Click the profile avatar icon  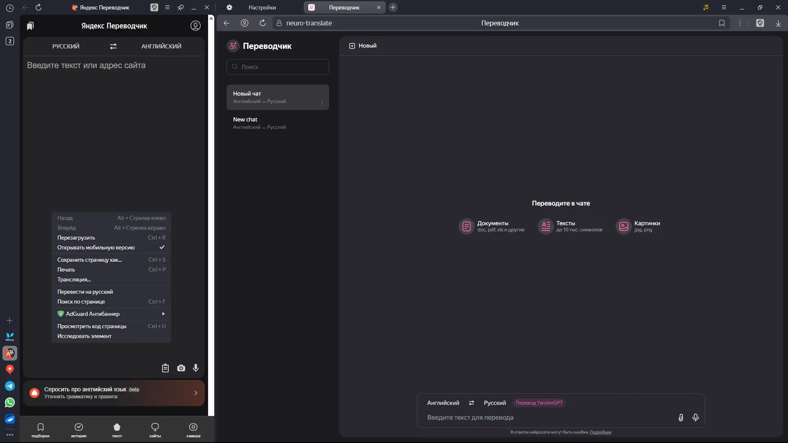pyautogui.click(x=195, y=26)
